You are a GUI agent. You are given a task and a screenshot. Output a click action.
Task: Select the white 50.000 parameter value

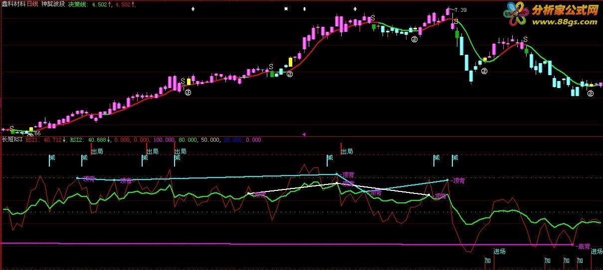click(x=209, y=140)
